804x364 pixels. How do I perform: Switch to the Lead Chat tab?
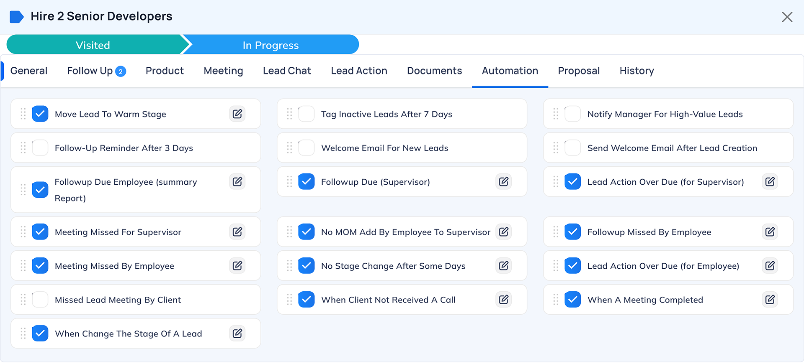click(x=287, y=71)
